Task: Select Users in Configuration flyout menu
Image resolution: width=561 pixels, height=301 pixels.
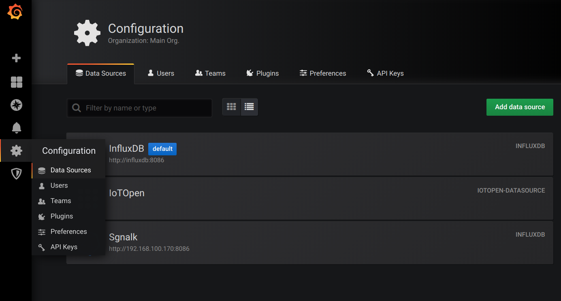Action: click(x=68, y=186)
